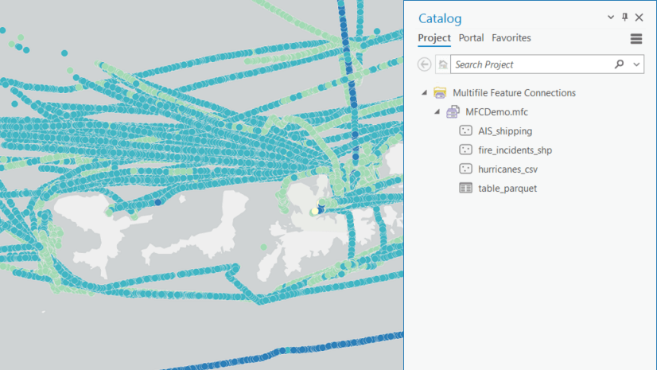This screenshot has height=370, width=657.
Task: Collapse Multifile Feature Connections folder
Action: click(x=424, y=92)
